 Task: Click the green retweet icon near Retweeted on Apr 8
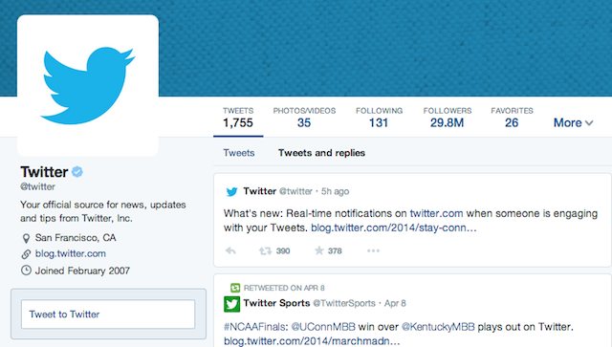[x=235, y=288]
